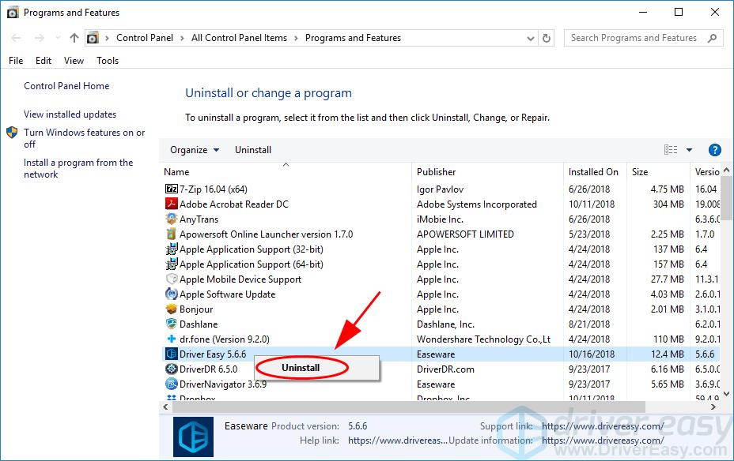The height and width of the screenshot is (461, 734).
Task: Open the change-view options dropdown
Action: 690,149
